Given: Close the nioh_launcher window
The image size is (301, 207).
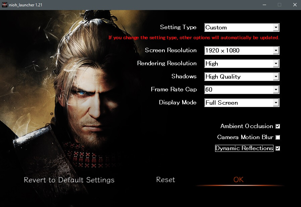Looking at the screenshot, I should (x=294, y=5).
